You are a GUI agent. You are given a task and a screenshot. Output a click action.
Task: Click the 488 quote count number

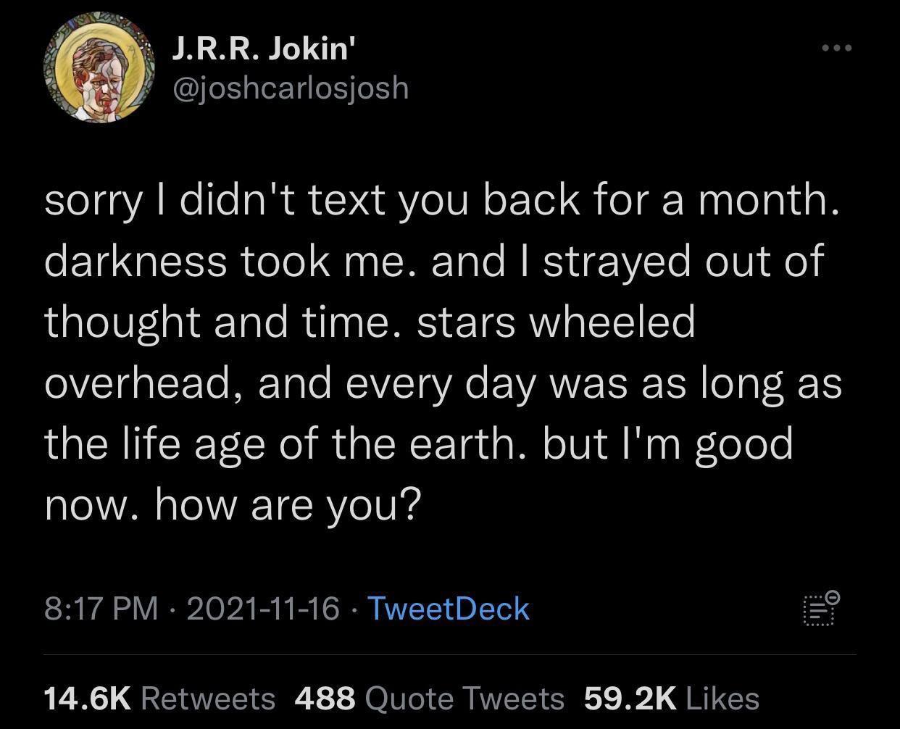click(x=325, y=698)
